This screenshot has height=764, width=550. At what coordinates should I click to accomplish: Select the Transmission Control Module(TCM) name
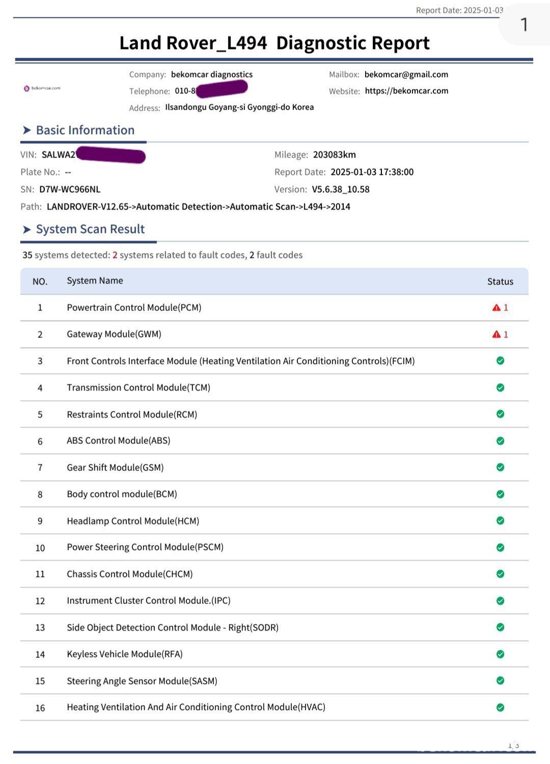pyautogui.click(x=139, y=387)
